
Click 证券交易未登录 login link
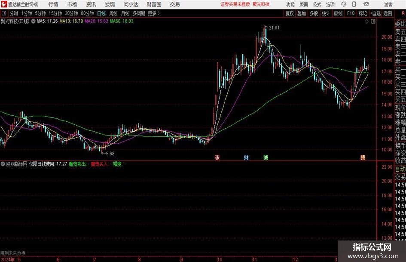coord(235,4)
